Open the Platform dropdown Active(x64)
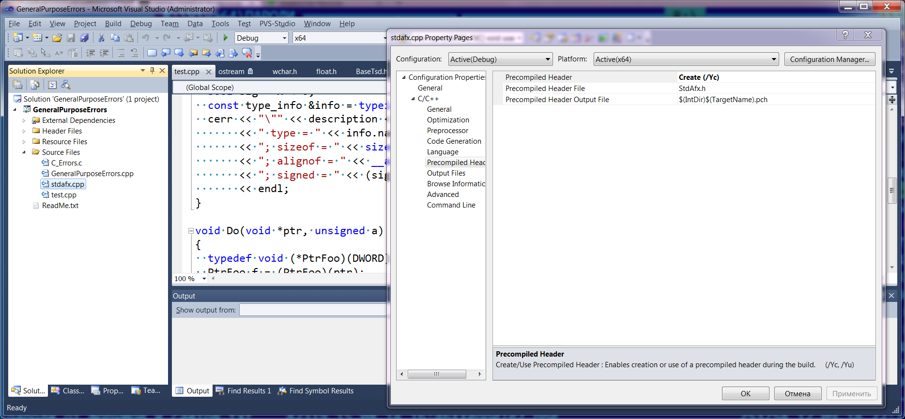The image size is (905, 419). [x=686, y=60]
